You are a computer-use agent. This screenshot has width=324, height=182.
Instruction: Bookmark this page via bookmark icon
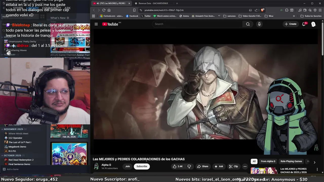134,10
